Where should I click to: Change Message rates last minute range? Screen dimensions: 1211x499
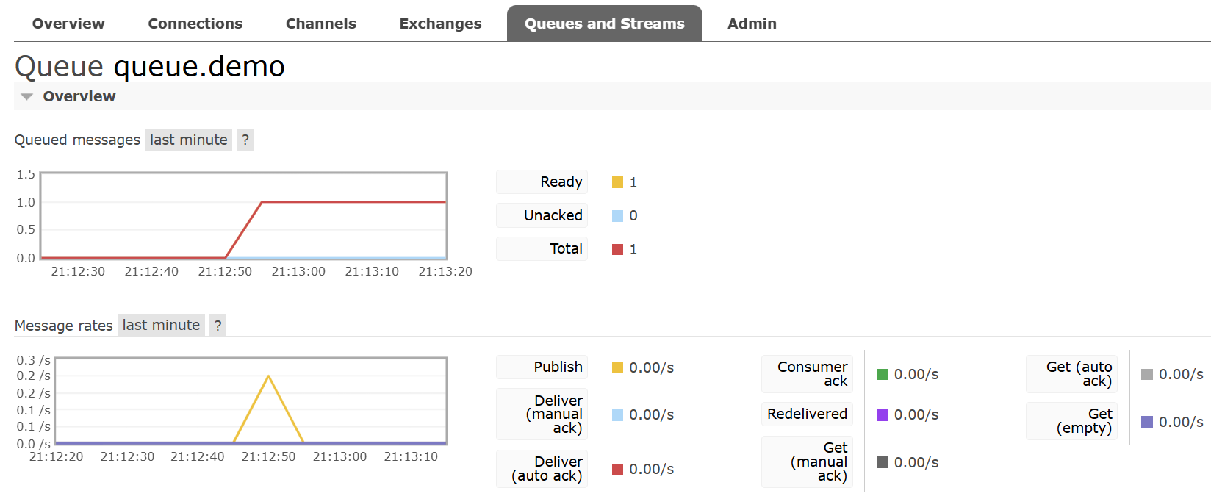(161, 325)
